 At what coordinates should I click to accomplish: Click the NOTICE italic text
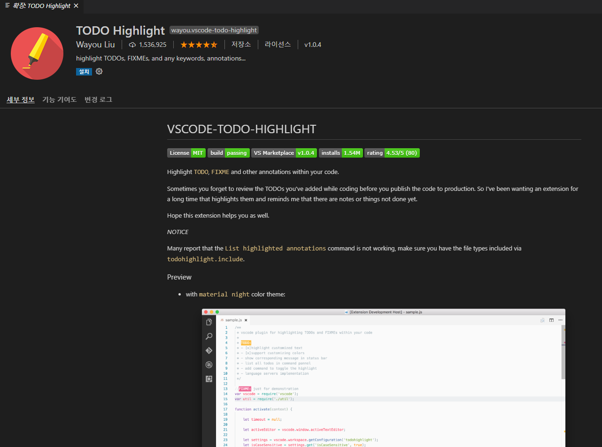[178, 232]
